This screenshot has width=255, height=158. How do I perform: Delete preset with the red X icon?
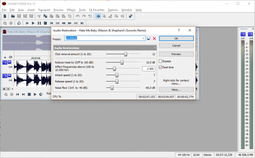click(x=154, y=39)
